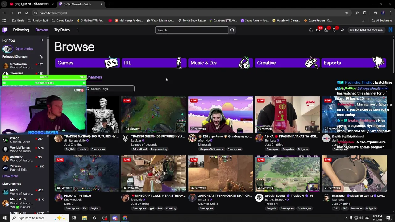395x222 pixels.
Task: Select the Games category tile
Action: point(87,63)
